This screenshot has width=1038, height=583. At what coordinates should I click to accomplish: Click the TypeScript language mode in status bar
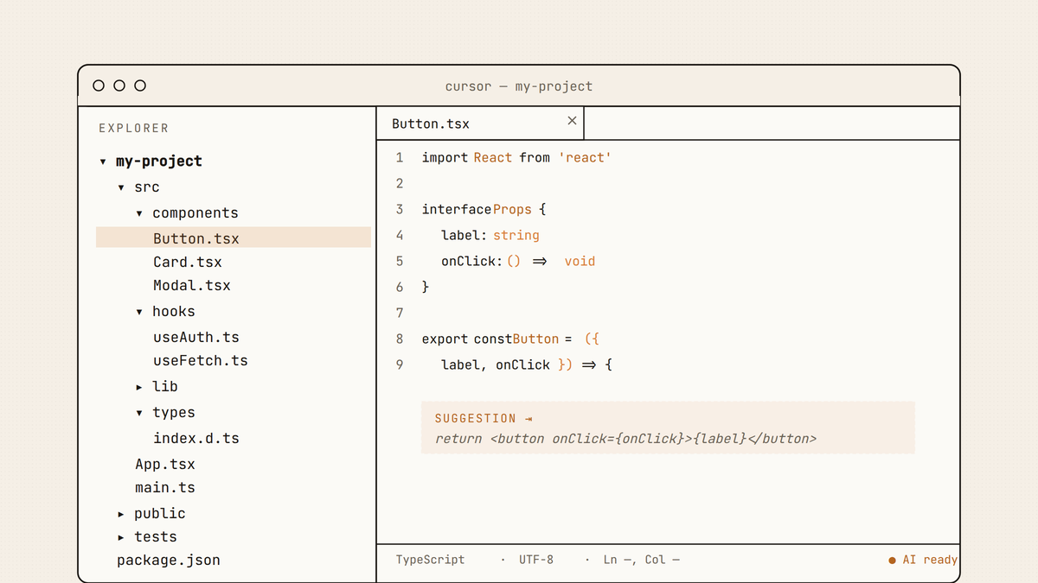430,560
